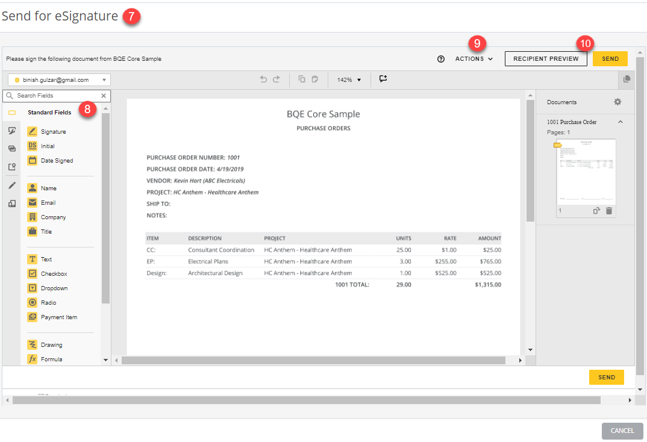Screen dimensions: 647x442
Task: Select the Name field
Action: [x=42, y=188]
